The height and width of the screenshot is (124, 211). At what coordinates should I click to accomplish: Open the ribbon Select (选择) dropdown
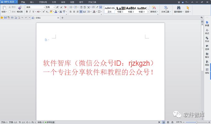[x=188, y=9]
